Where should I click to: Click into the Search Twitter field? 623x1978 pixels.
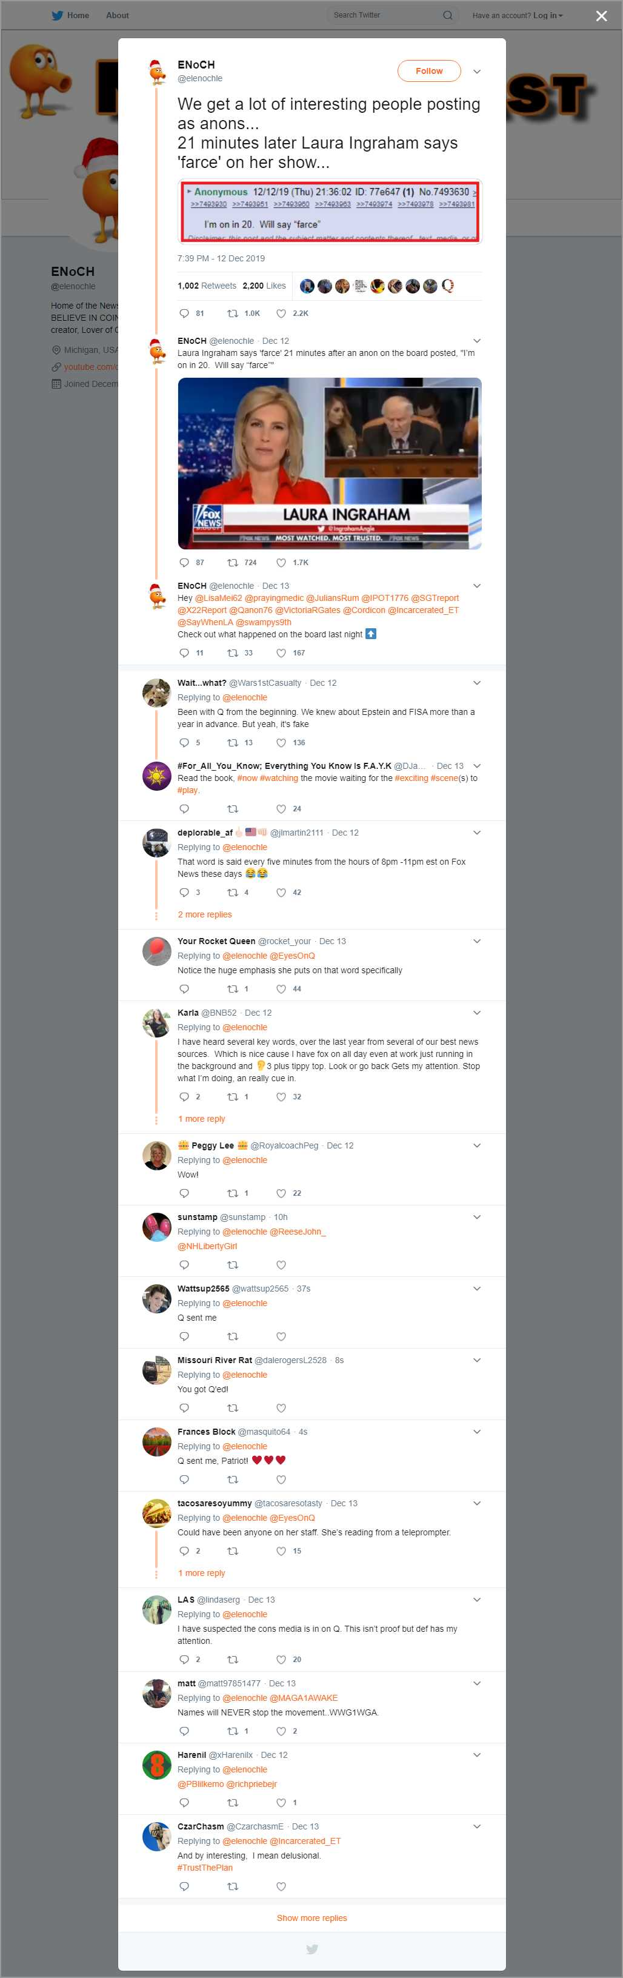pyautogui.click(x=384, y=15)
